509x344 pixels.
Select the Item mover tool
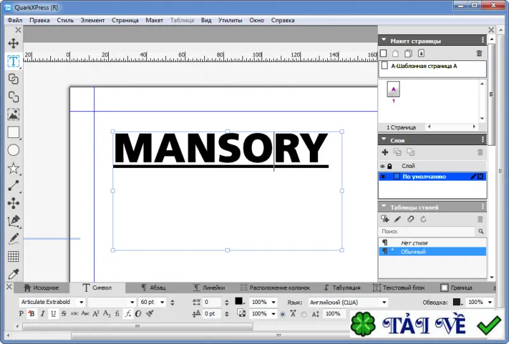click(x=13, y=43)
